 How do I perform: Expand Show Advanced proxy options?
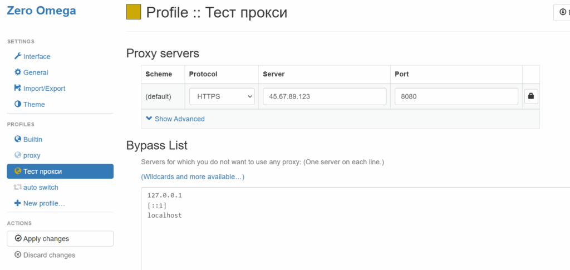(x=180, y=119)
